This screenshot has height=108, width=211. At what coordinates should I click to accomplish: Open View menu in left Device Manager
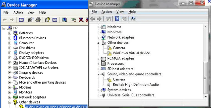[x=31, y=12]
